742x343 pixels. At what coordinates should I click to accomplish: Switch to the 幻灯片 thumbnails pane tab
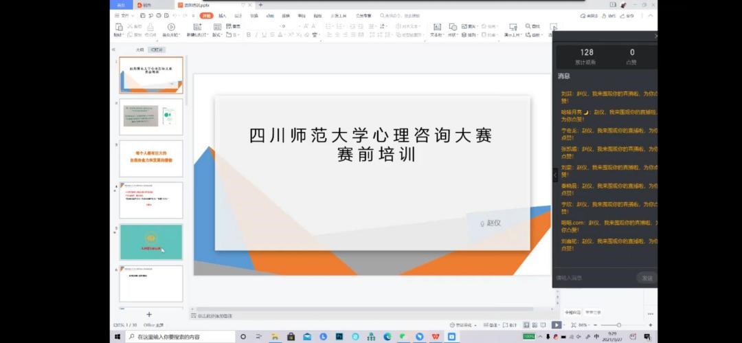(157, 49)
